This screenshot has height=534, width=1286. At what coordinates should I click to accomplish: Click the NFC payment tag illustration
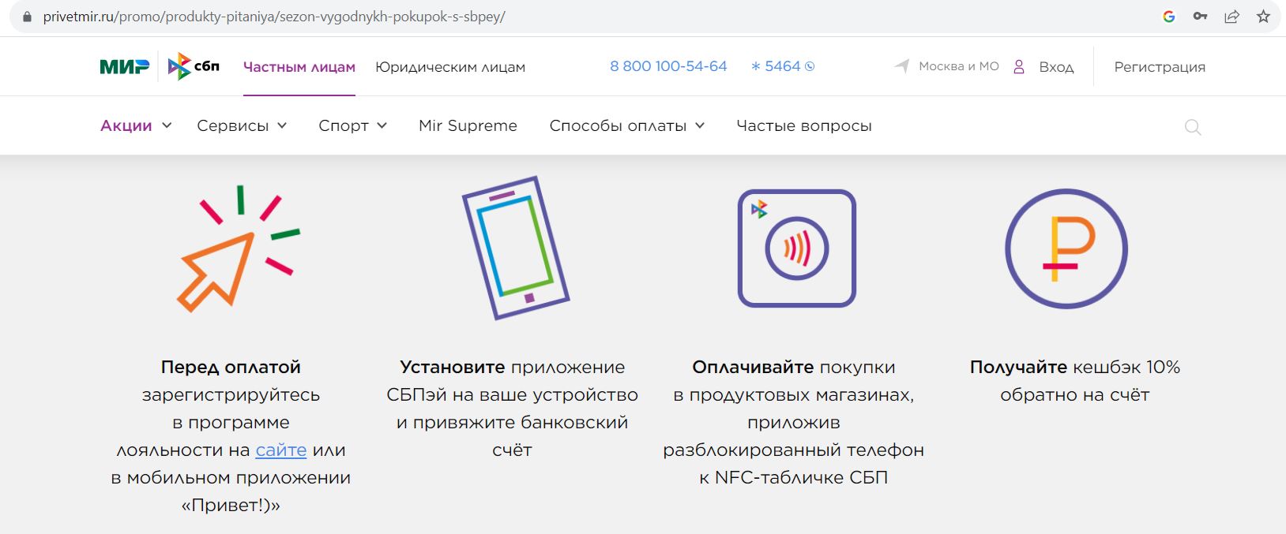[797, 248]
